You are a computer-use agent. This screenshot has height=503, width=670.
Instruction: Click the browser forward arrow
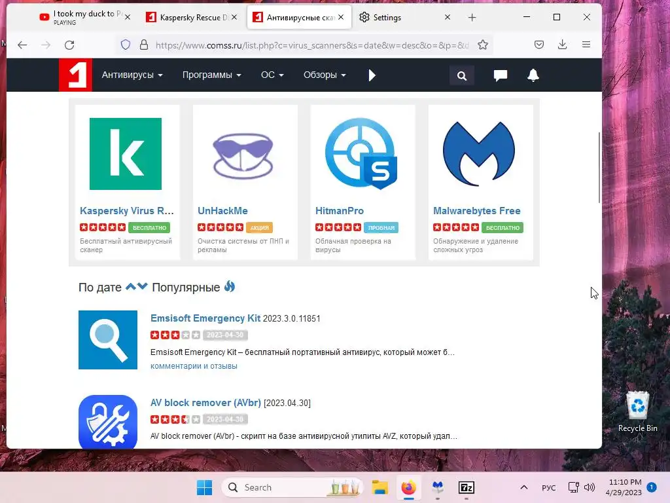pyautogui.click(x=46, y=45)
